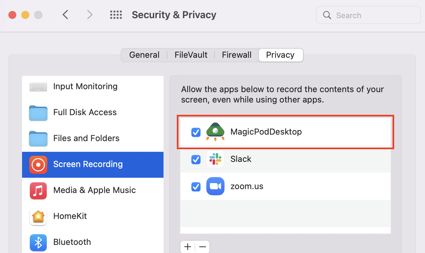Image resolution: width=425 pixels, height=253 pixels.
Task: Go back with the left chevron
Action: click(66, 15)
